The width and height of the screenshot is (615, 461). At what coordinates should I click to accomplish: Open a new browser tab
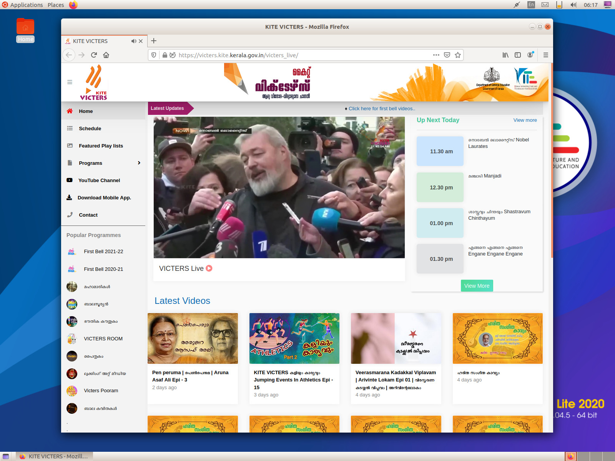tap(154, 41)
